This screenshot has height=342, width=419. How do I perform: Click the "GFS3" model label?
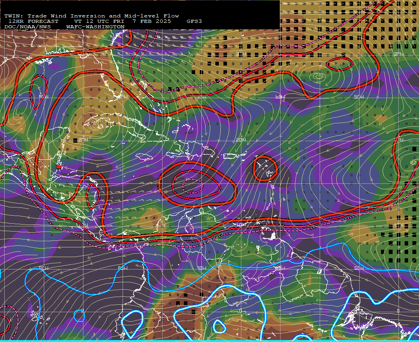[194, 21]
